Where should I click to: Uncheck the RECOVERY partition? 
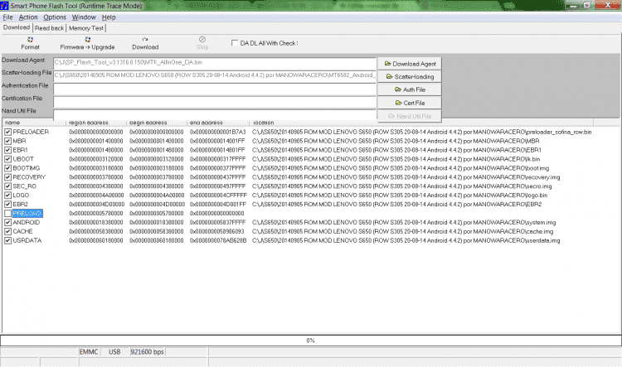tap(8, 177)
